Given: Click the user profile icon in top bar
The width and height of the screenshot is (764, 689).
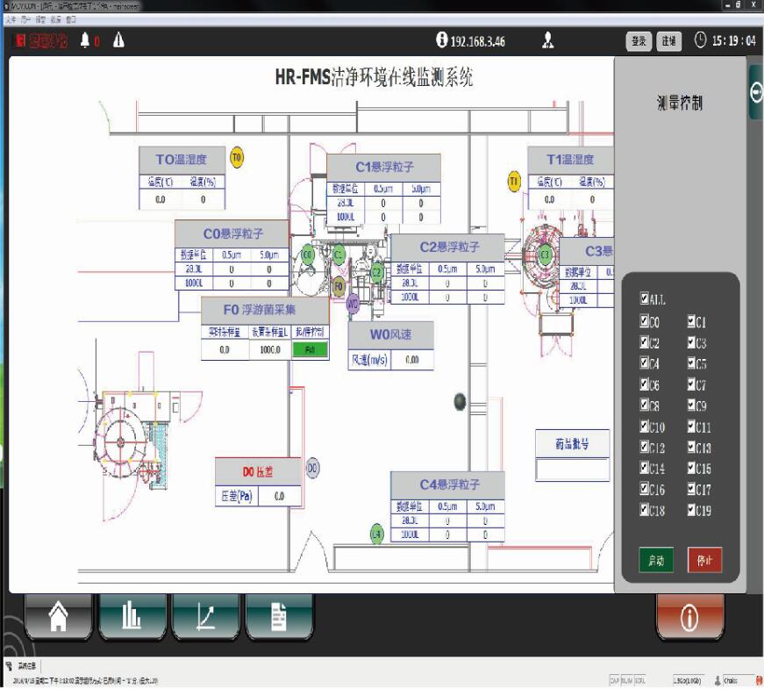Looking at the screenshot, I should point(548,40).
